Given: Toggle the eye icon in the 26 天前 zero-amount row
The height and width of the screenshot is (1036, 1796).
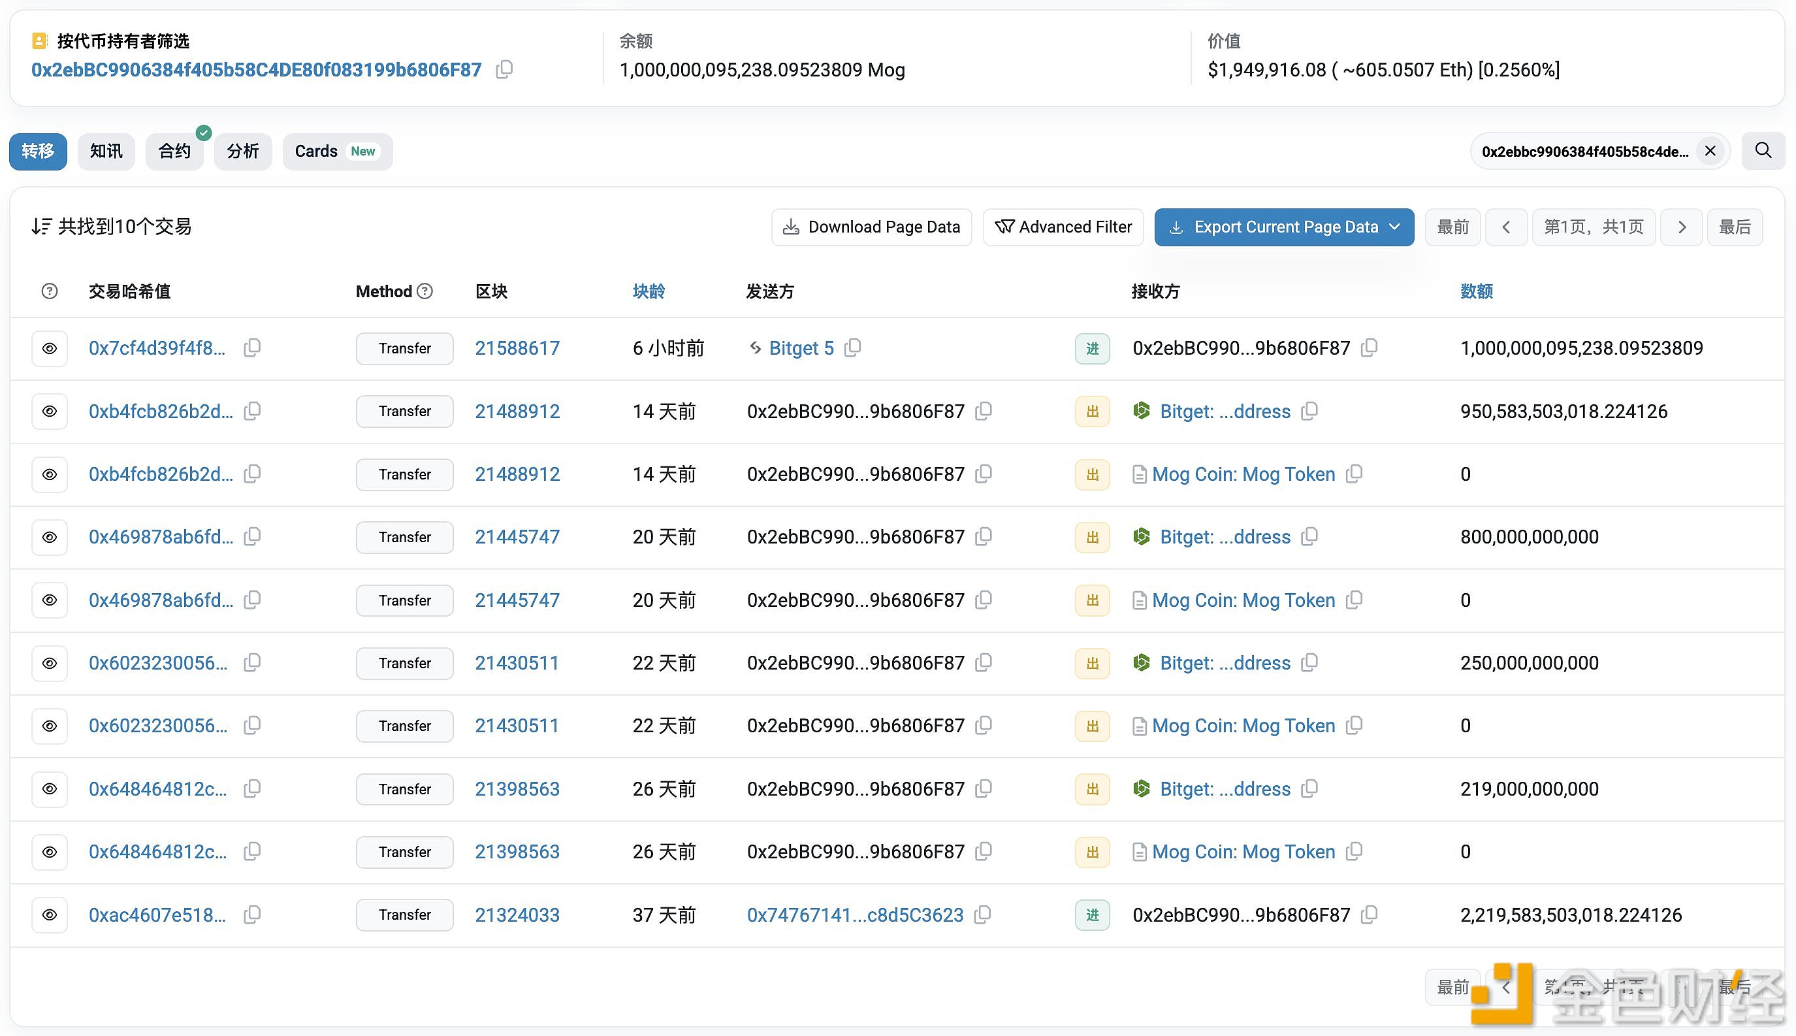Looking at the screenshot, I should [x=49, y=852].
